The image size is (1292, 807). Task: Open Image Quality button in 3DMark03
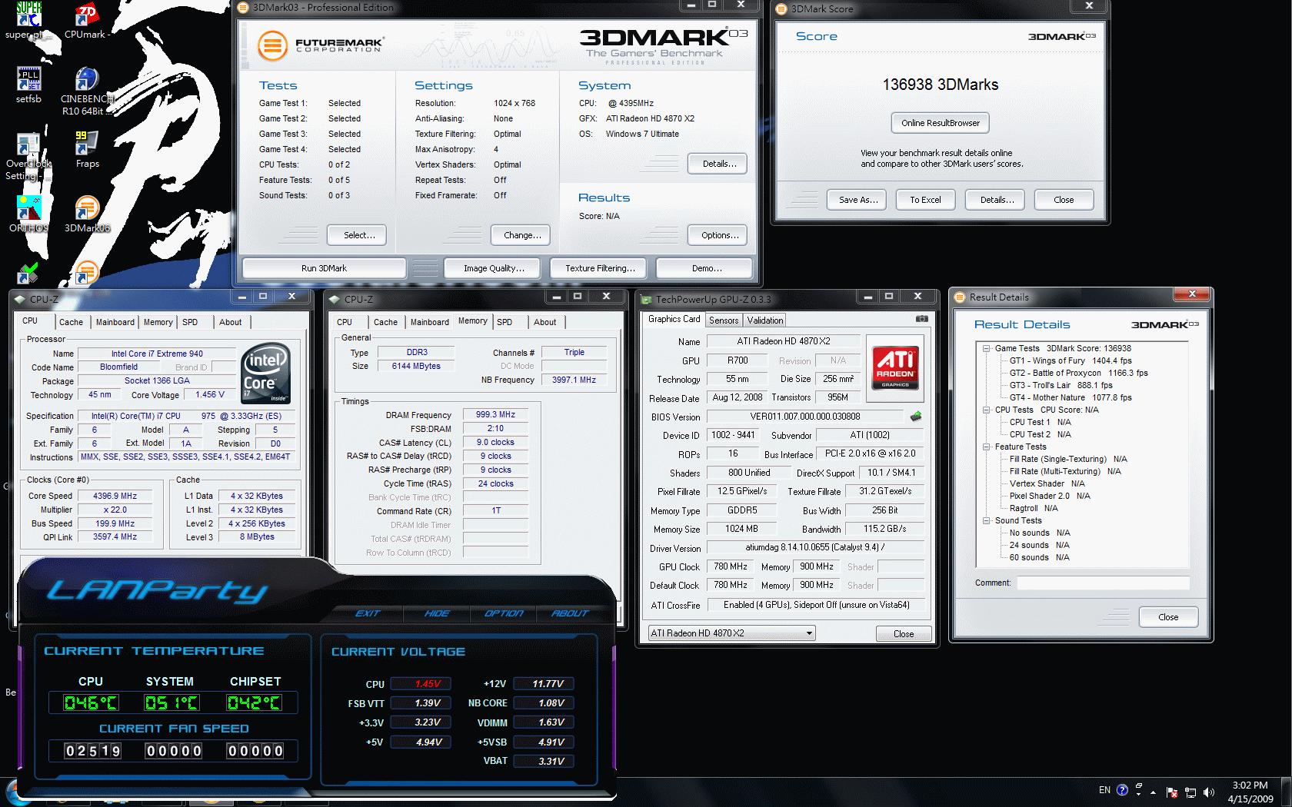tap(494, 268)
